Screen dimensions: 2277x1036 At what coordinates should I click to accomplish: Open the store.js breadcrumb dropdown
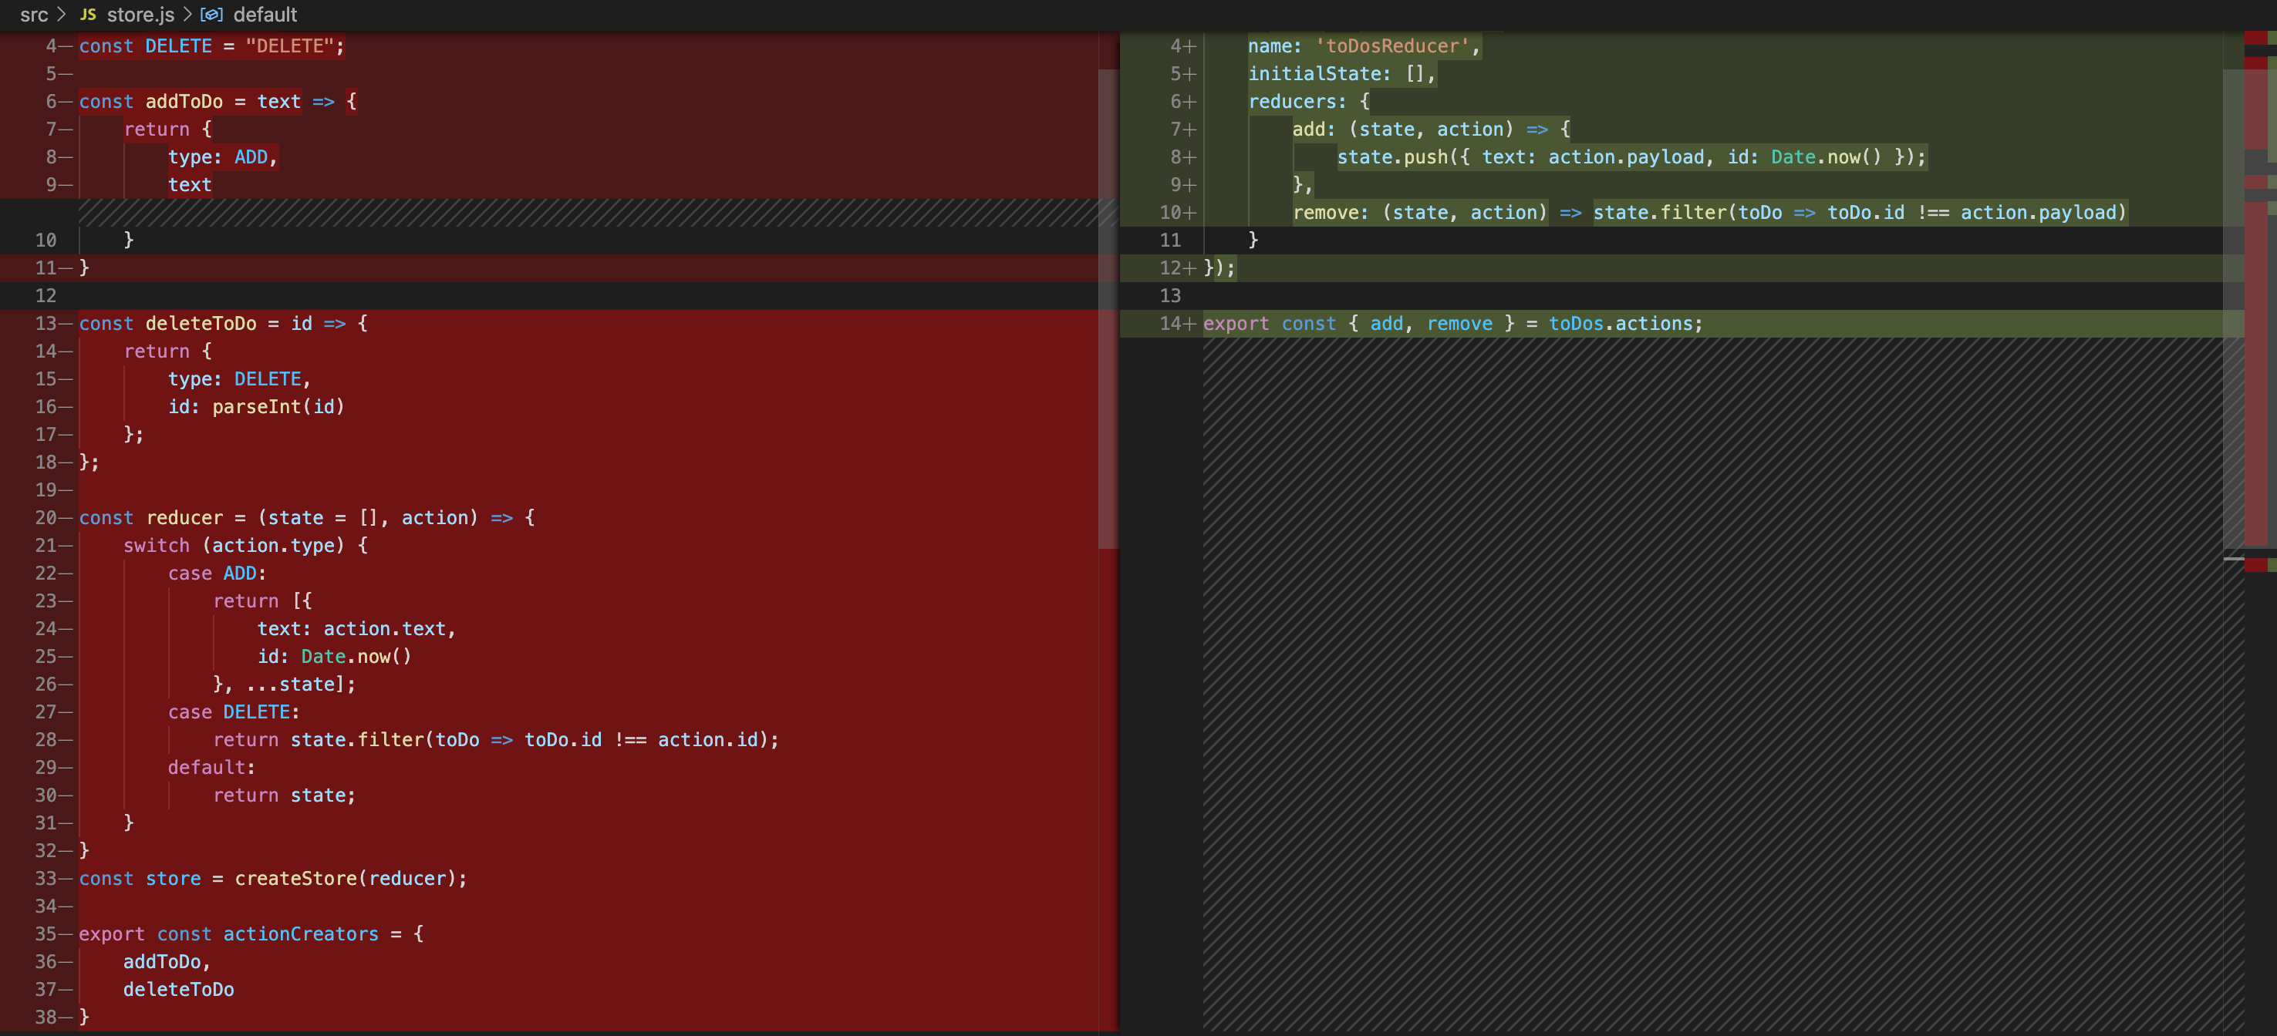(140, 14)
